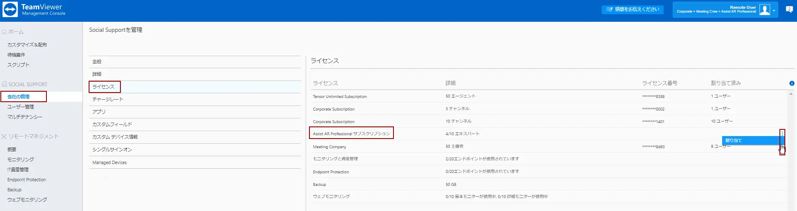
Task: Open the シングルサインオン tab
Action: [194, 149]
